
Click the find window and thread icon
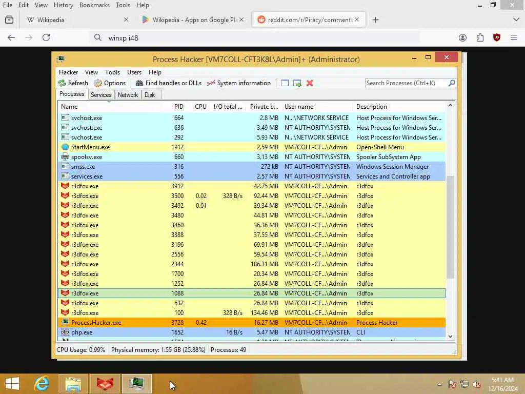click(297, 83)
